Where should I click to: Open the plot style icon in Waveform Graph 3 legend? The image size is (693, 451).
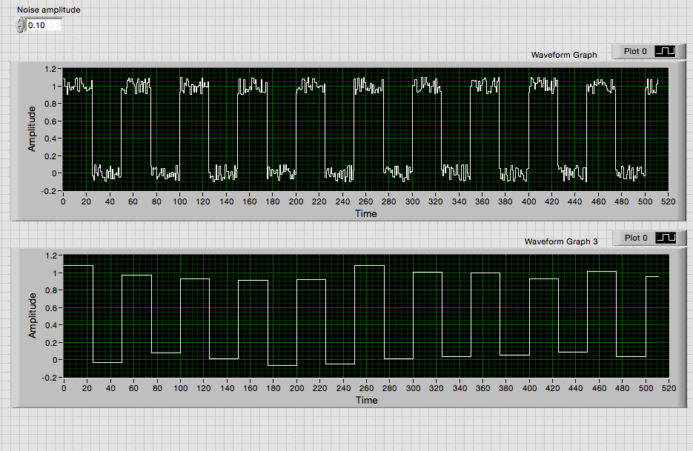click(666, 238)
